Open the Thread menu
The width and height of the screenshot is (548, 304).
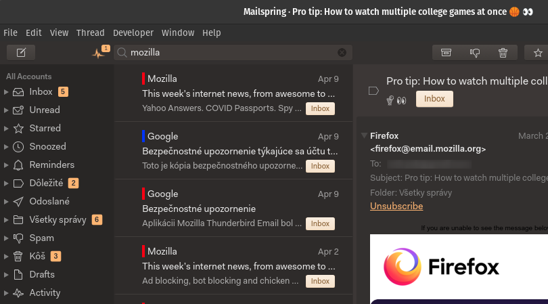pos(91,33)
